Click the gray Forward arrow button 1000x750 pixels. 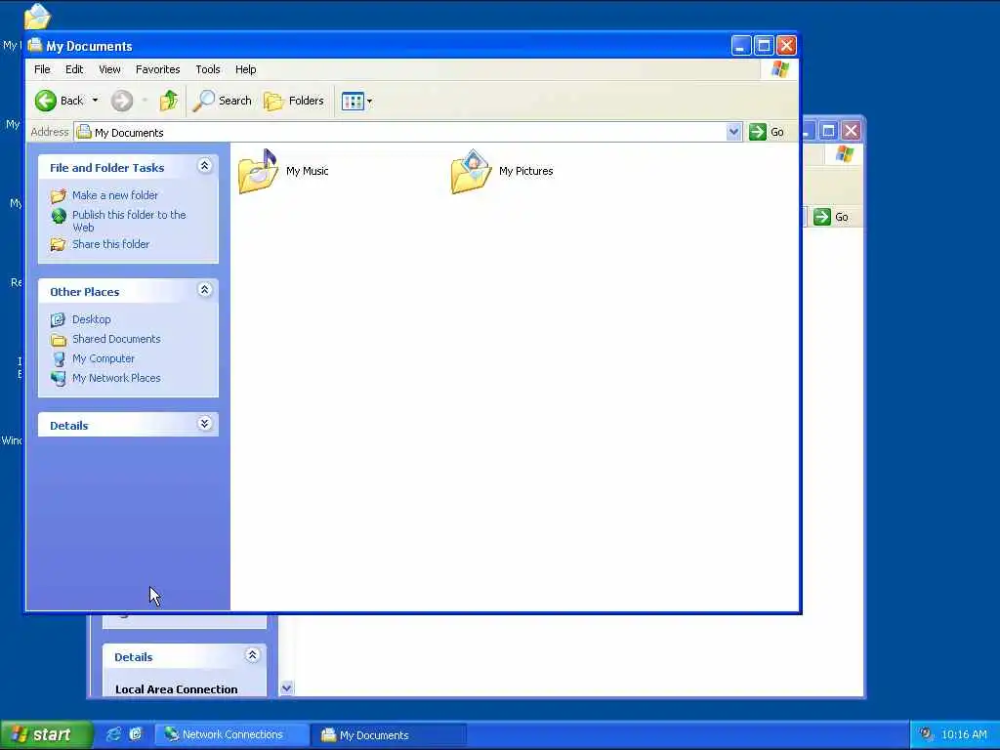tap(122, 101)
